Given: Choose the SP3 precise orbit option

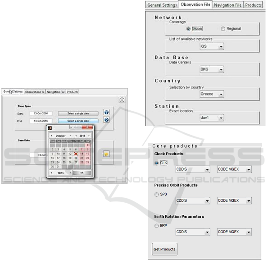Looking at the screenshot, I should point(156,195).
